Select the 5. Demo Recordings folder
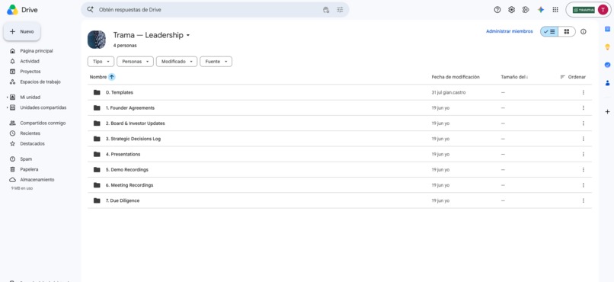Screen dimensions: 614x282 coord(340,170)
